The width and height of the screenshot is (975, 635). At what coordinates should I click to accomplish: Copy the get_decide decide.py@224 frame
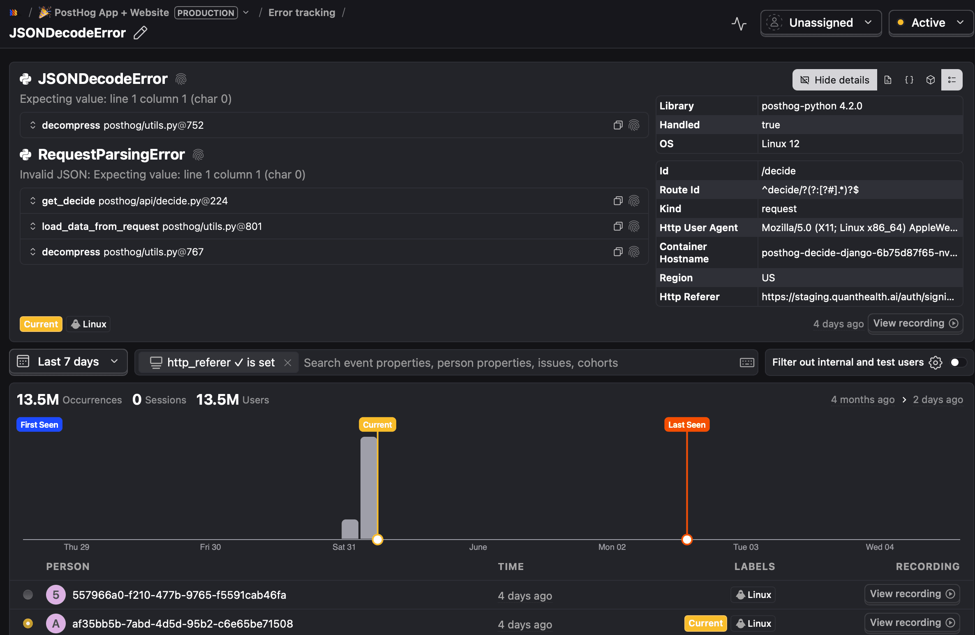pyautogui.click(x=618, y=201)
